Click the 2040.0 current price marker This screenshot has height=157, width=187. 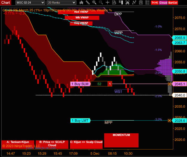pyautogui.click(x=179, y=95)
